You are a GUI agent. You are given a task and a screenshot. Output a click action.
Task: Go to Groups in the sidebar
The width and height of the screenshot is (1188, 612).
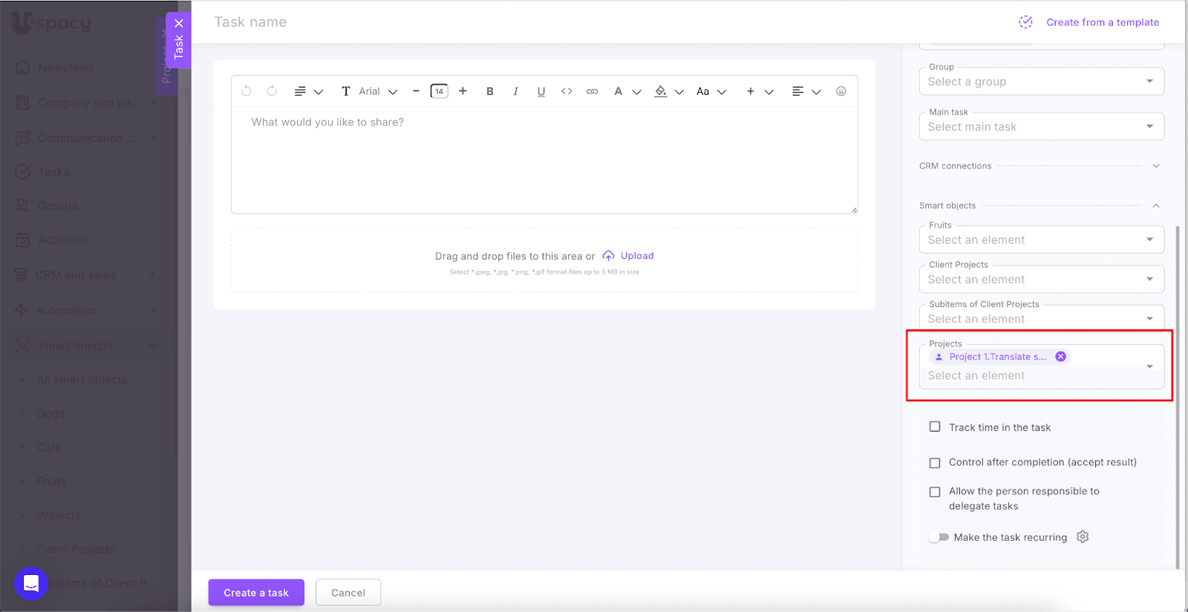(58, 205)
